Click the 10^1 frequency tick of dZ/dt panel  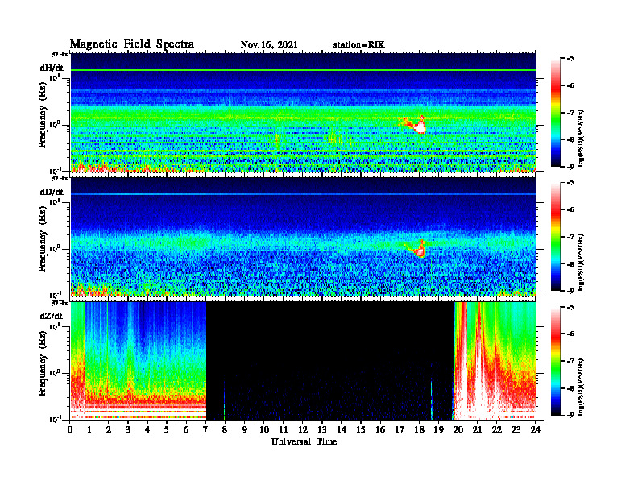point(55,326)
